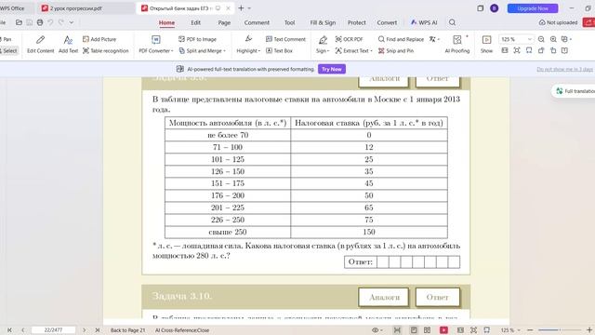Click Try Now on translation banner

coord(332,69)
